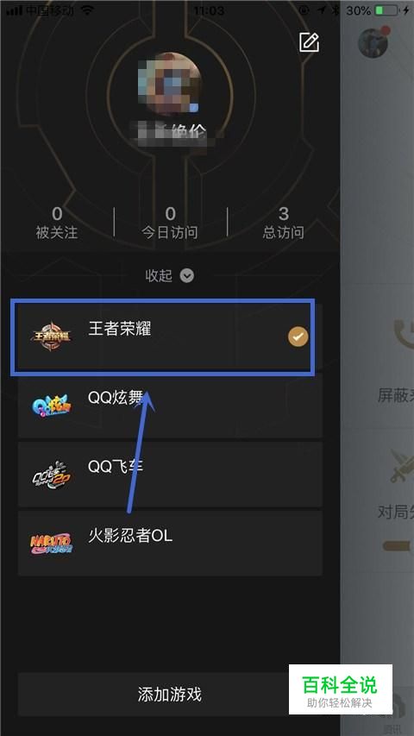
Task: Tap the crossed swords 对局 icon
Action: 402,466
